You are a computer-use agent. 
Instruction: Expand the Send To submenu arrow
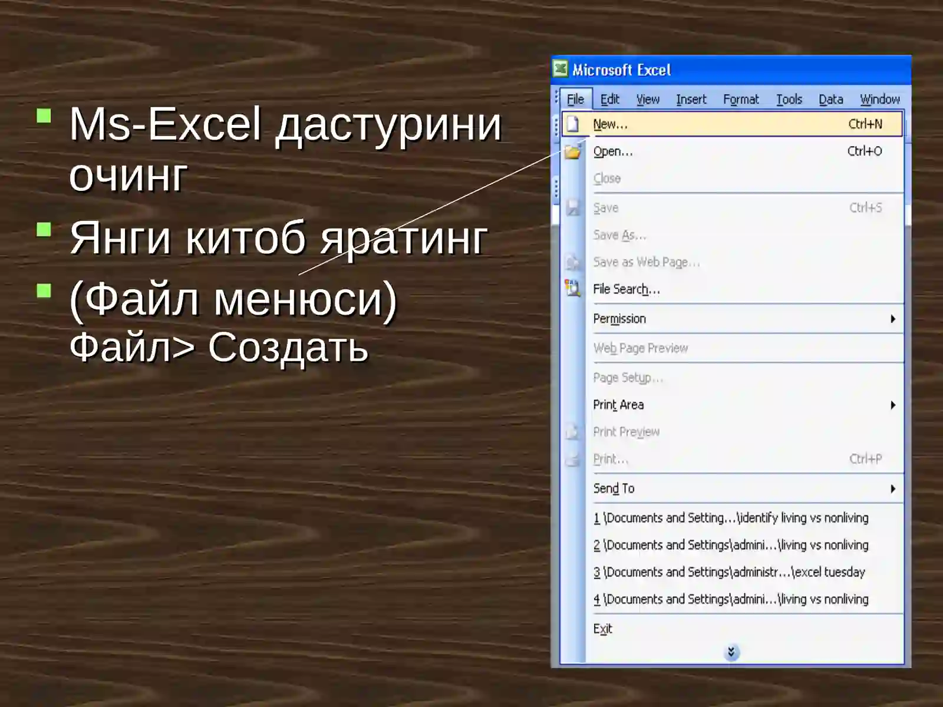click(893, 488)
